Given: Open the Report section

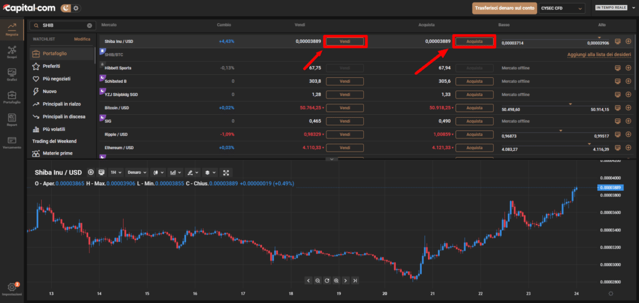Looking at the screenshot, I should (x=12, y=120).
